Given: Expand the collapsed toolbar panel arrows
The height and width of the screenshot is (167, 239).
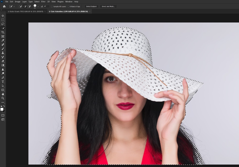Looking at the screenshot, I should pyautogui.click(x=2, y=10).
